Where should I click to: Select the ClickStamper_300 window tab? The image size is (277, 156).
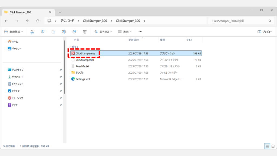coord(28,12)
